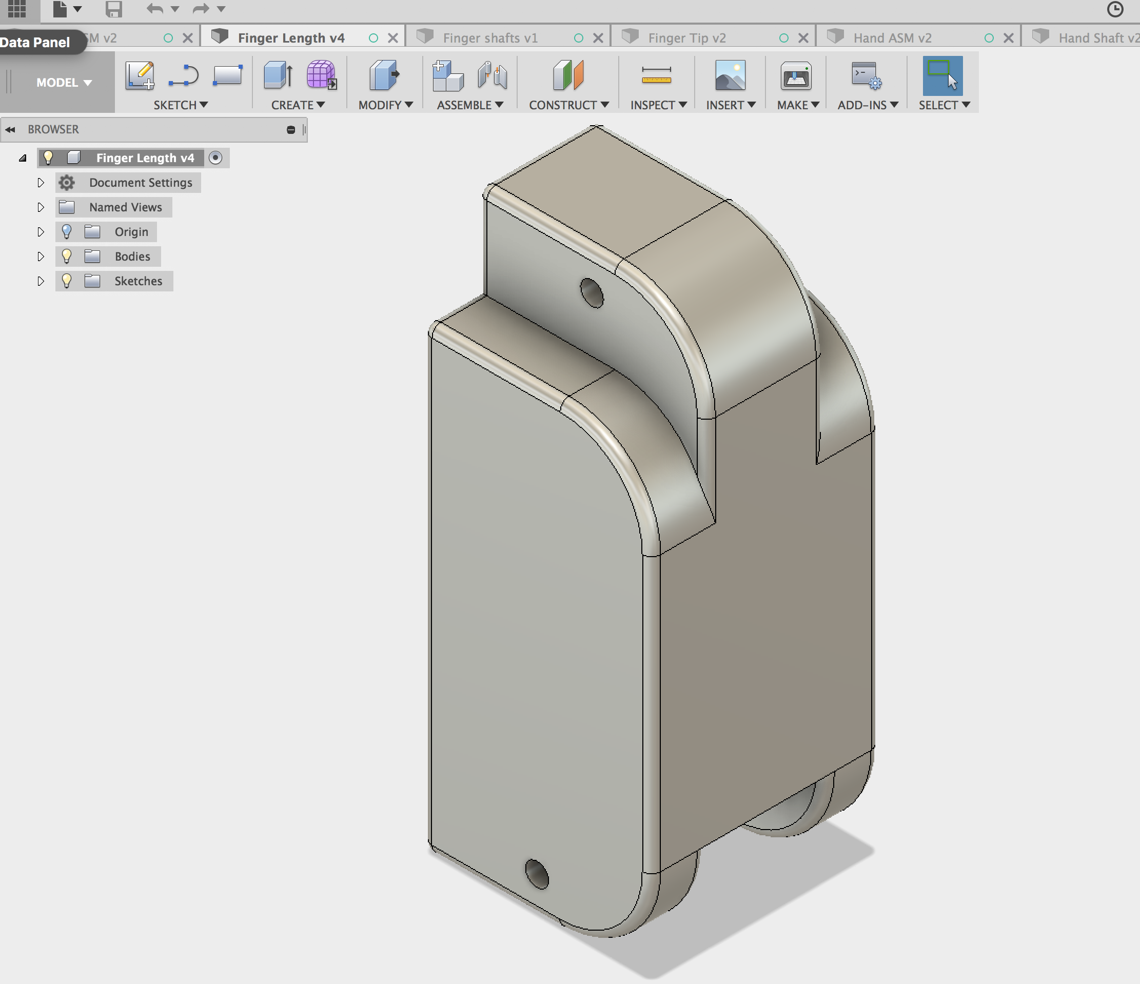Viewport: 1140px width, 984px height.
Task: Click the Named Views folder icon
Action: 67,207
